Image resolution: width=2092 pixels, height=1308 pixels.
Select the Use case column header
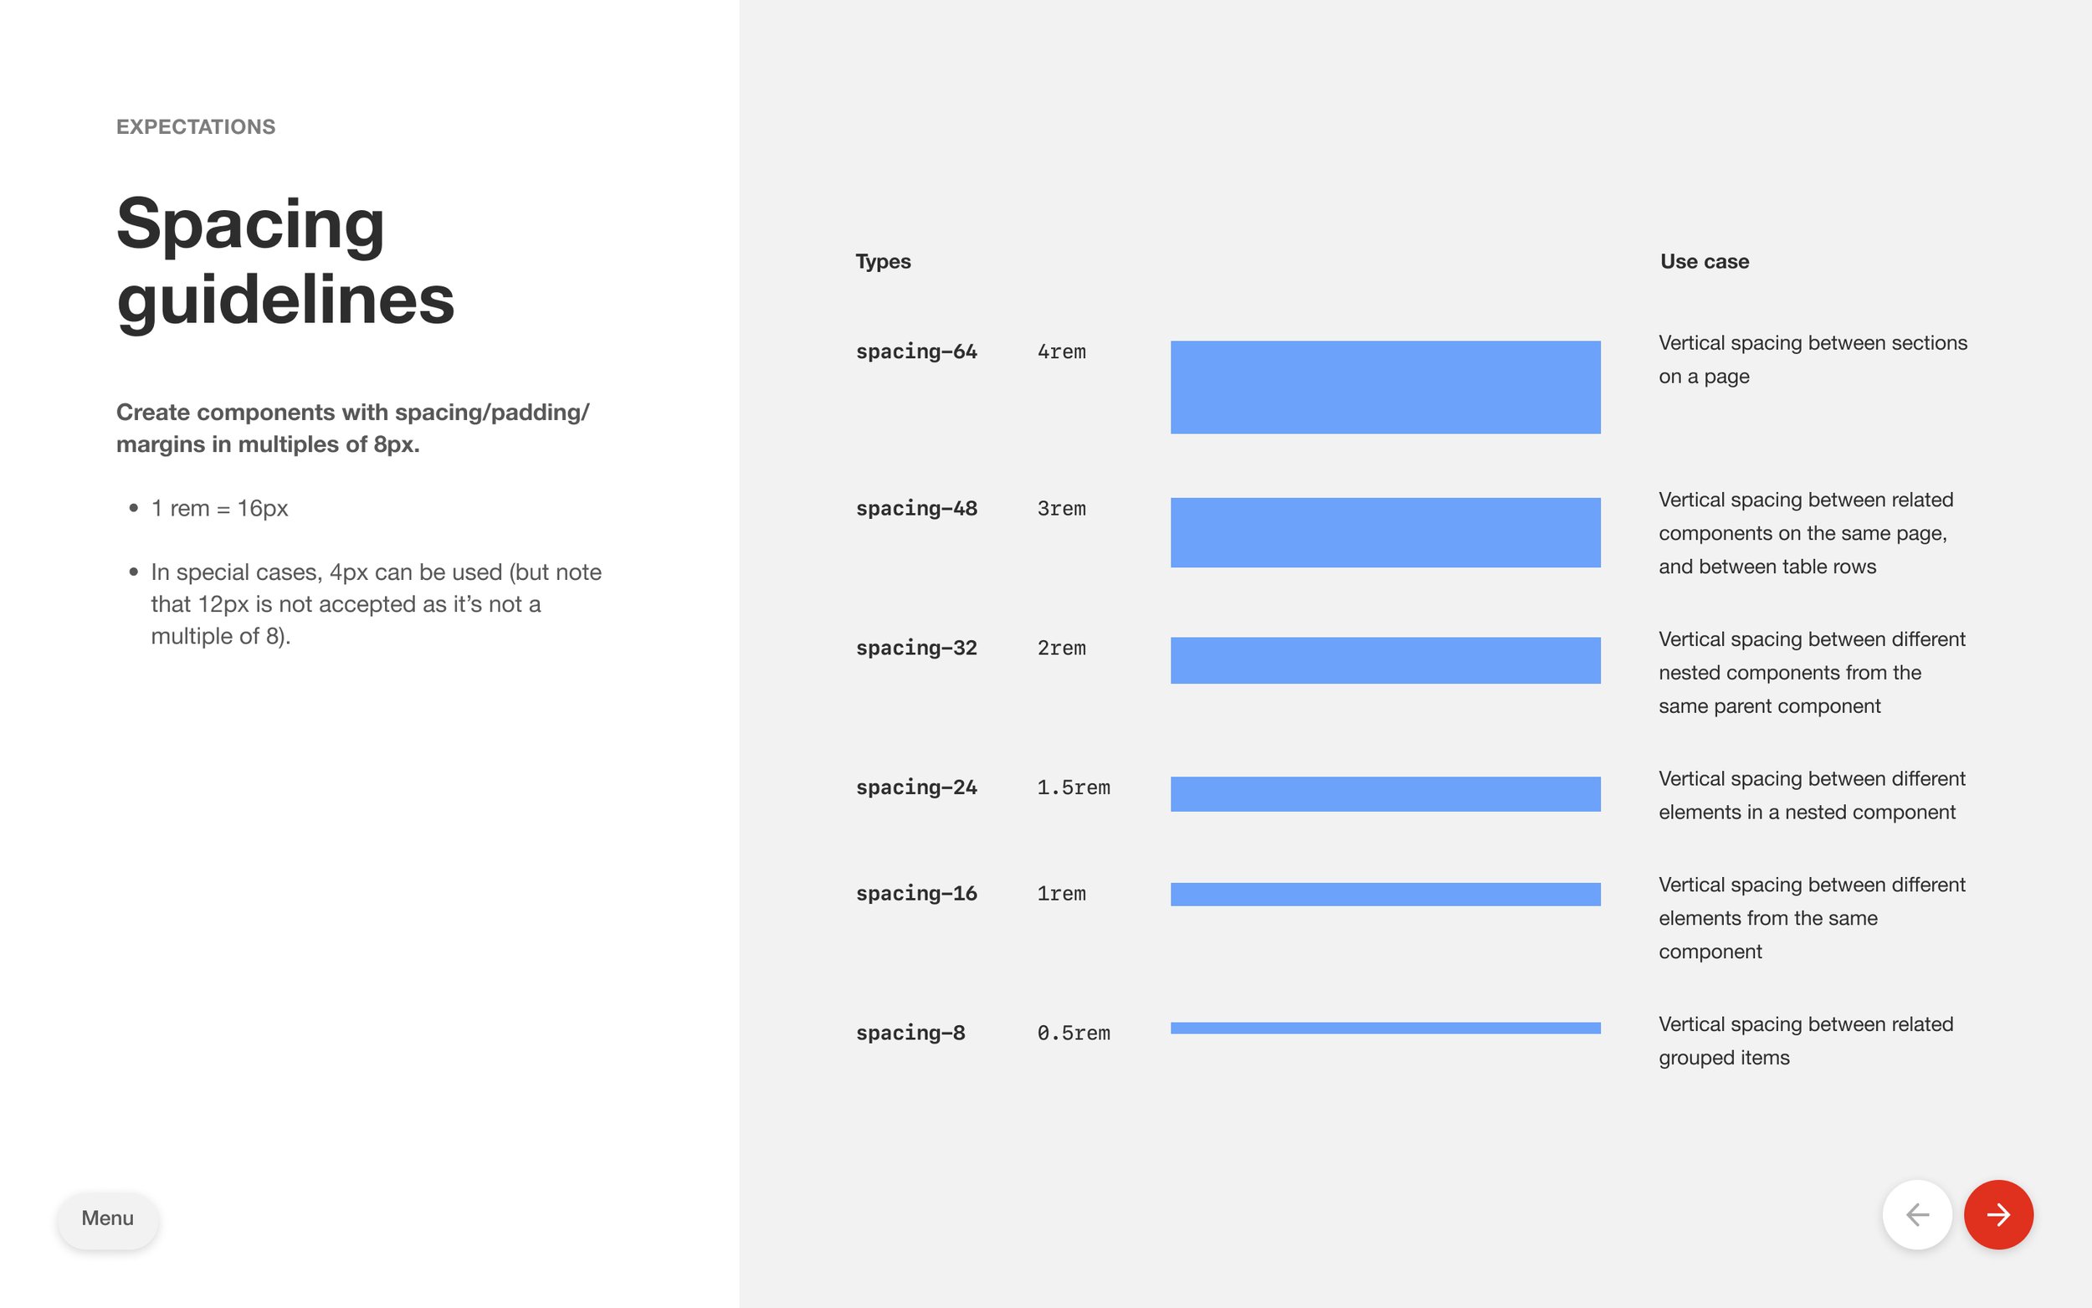pos(1704,260)
